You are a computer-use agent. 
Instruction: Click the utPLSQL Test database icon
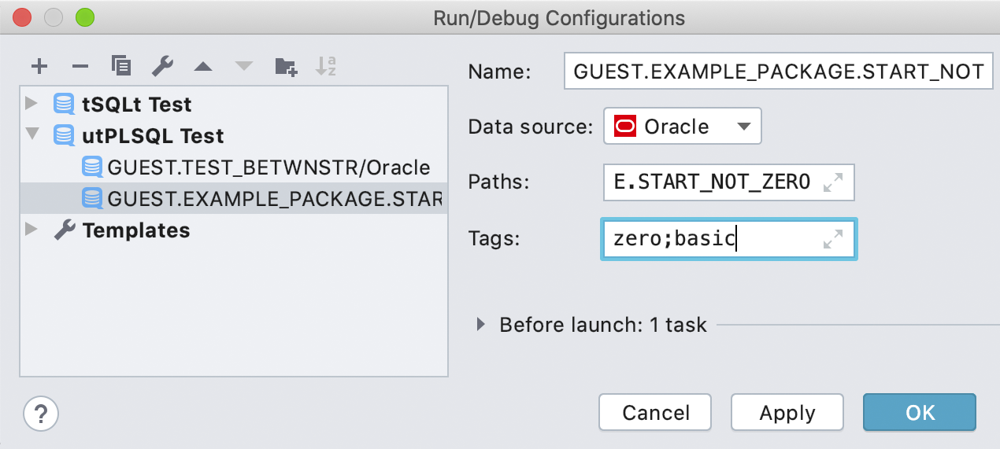point(64,136)
